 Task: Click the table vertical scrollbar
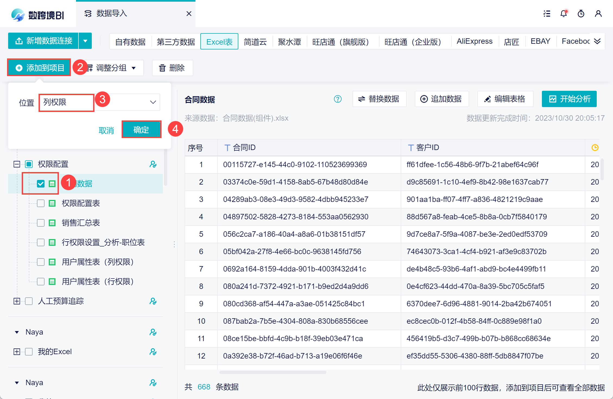click(x=602, y=169)
